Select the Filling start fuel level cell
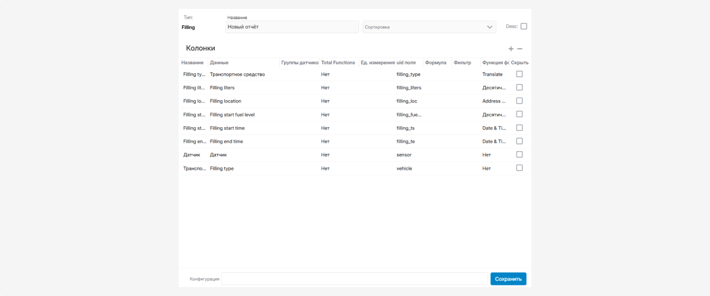The width and height of the screenshot is (710, 296). (232, 114)
